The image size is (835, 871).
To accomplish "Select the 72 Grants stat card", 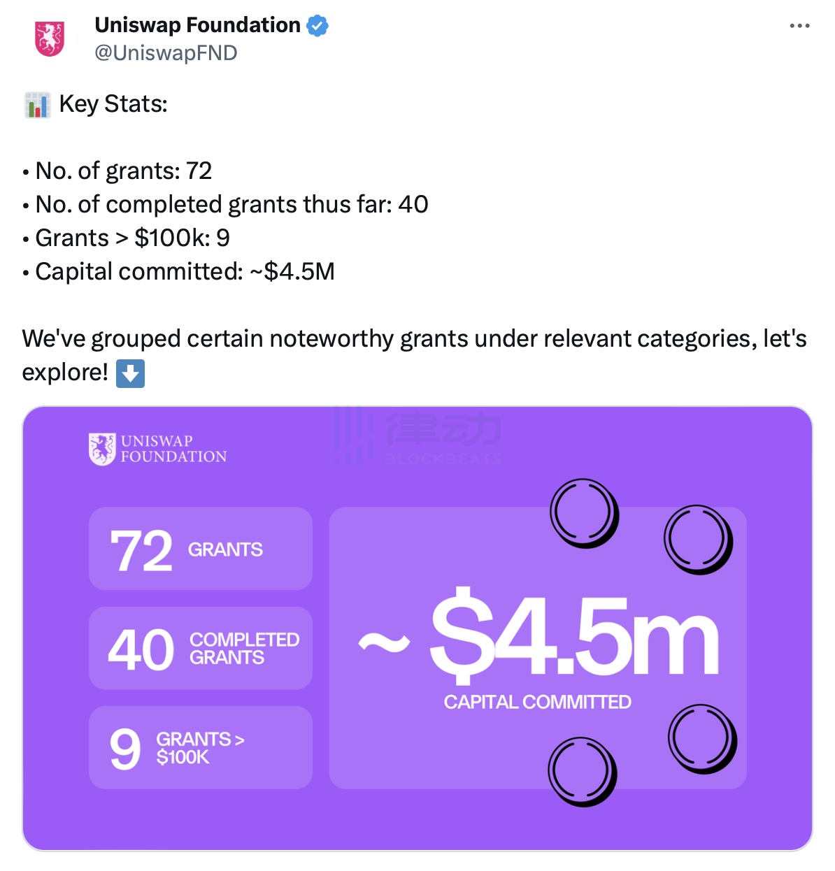I will coord(201,549).
